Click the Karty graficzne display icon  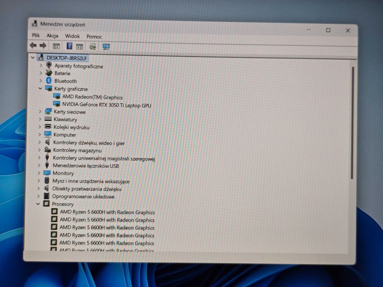[49, 88]
